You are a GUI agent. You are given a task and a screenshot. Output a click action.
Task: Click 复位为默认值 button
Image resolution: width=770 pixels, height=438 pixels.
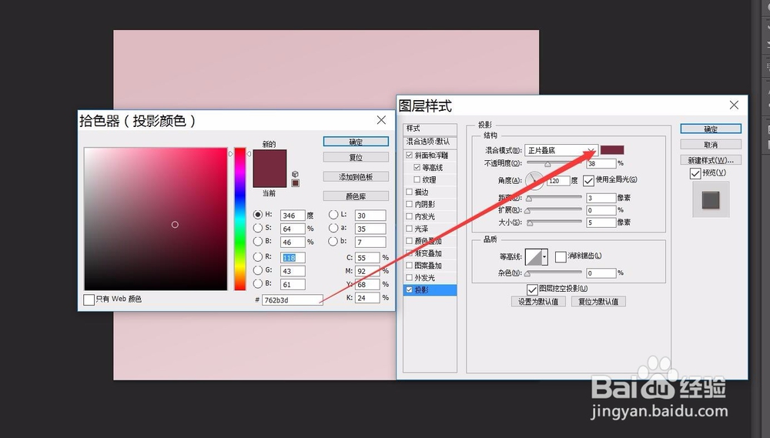pyautogui.click(x=598, y=302)
